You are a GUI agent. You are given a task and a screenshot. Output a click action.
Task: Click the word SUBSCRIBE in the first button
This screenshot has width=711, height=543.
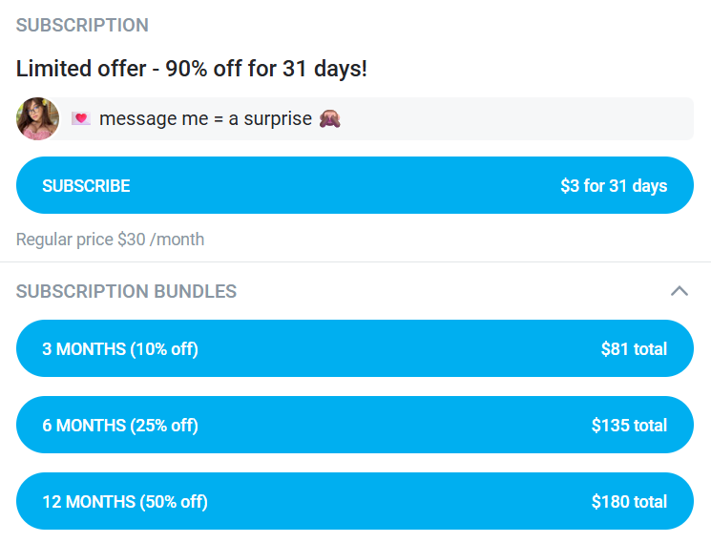click(86, 186)
